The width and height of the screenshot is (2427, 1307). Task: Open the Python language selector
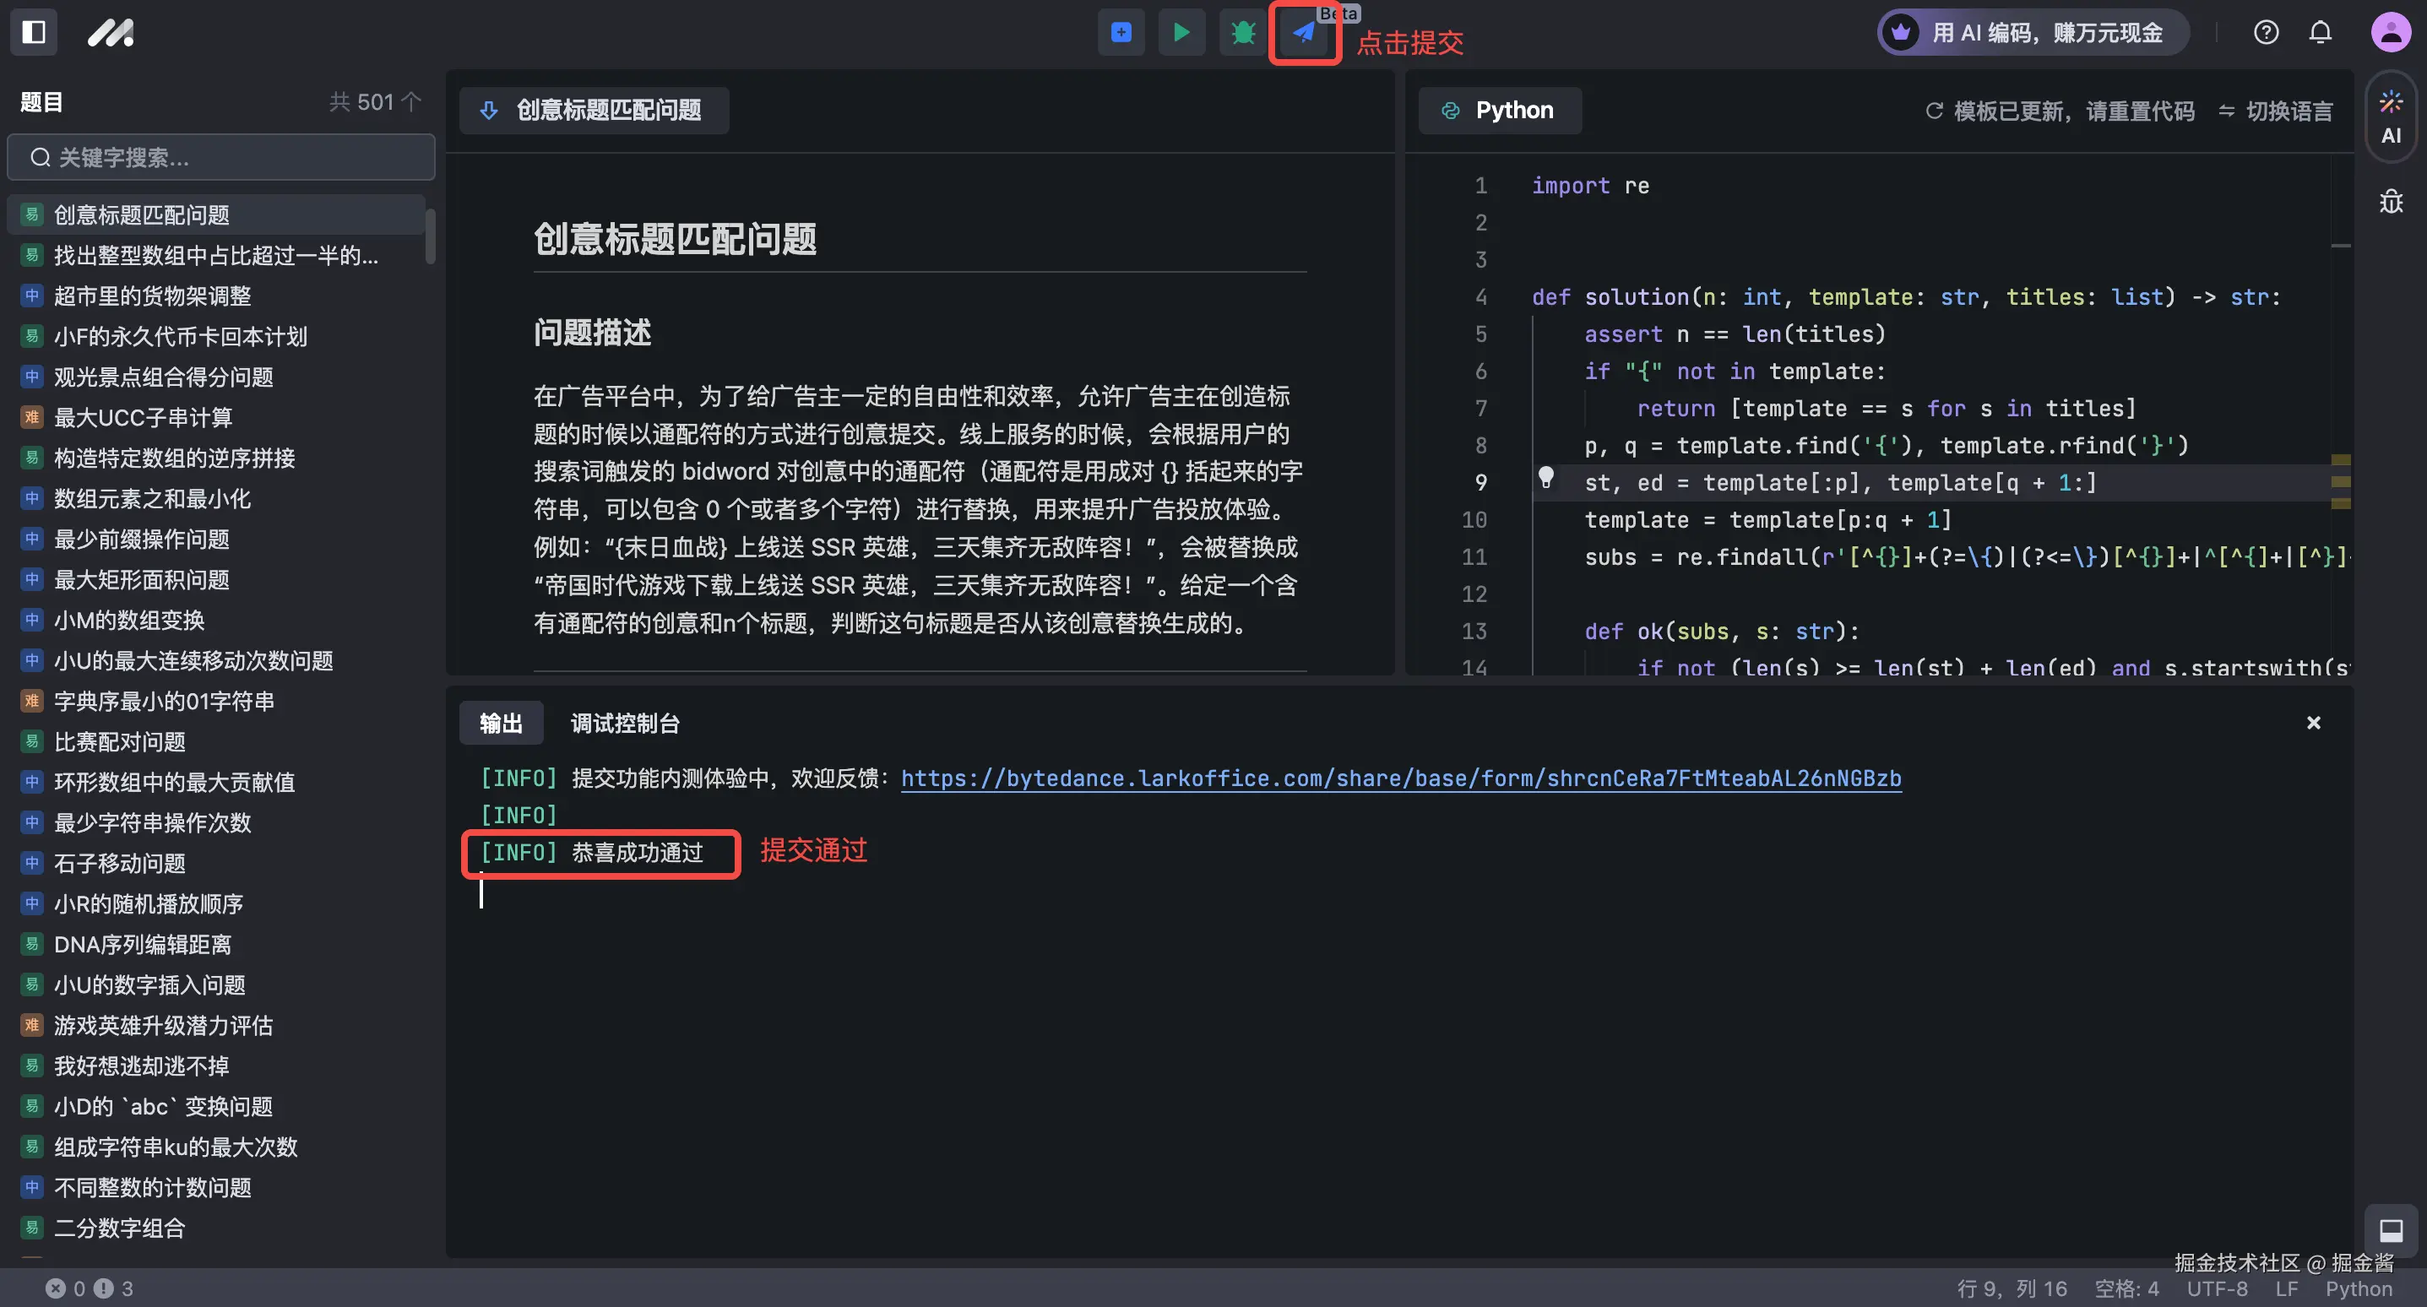click(x=1499, y=111)
